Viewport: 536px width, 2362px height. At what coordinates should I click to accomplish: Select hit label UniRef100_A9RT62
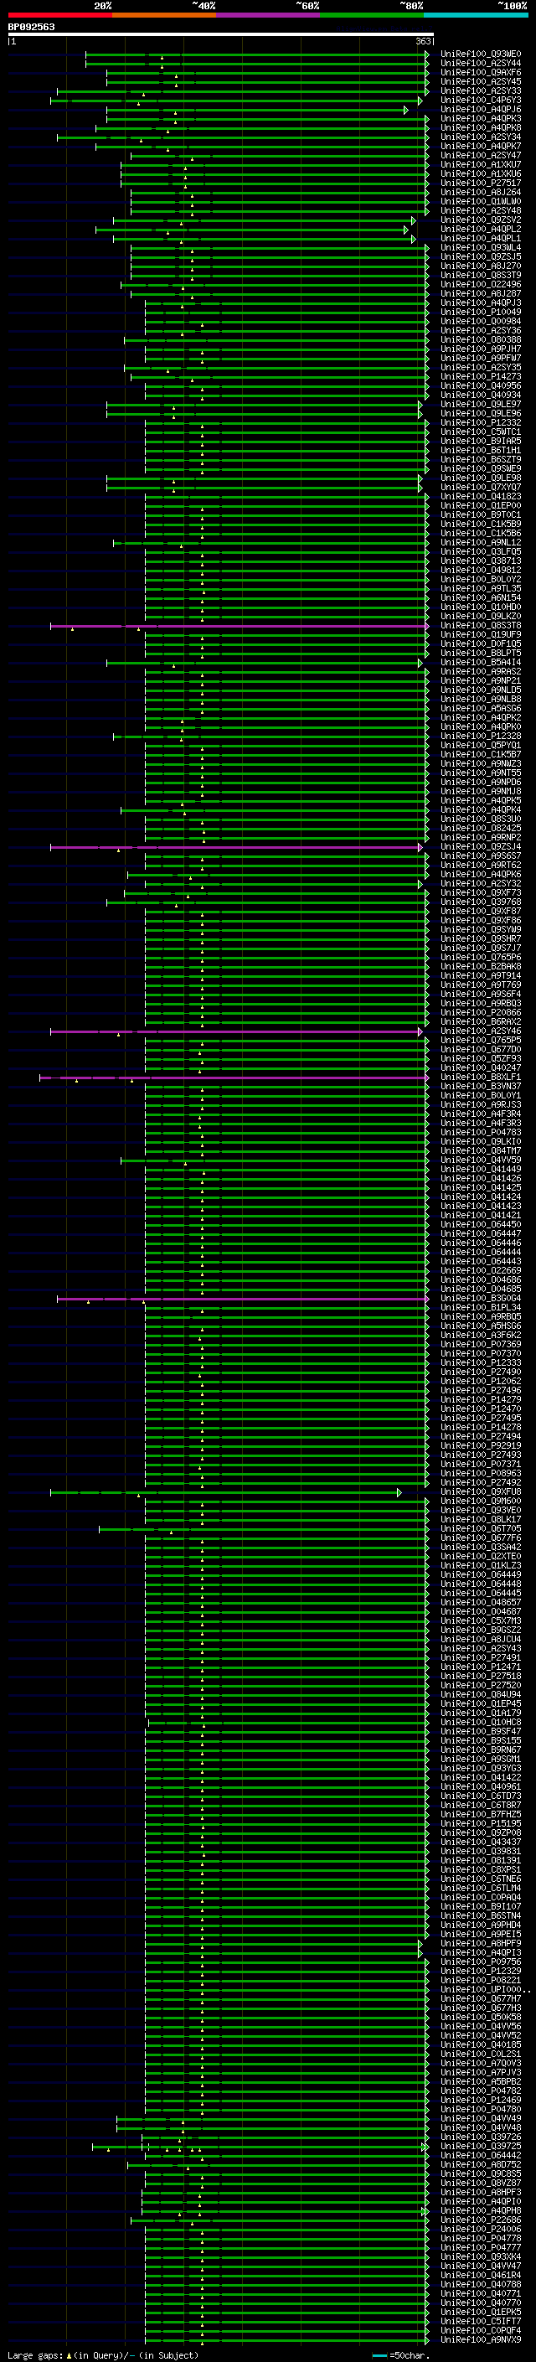(480, 865)
